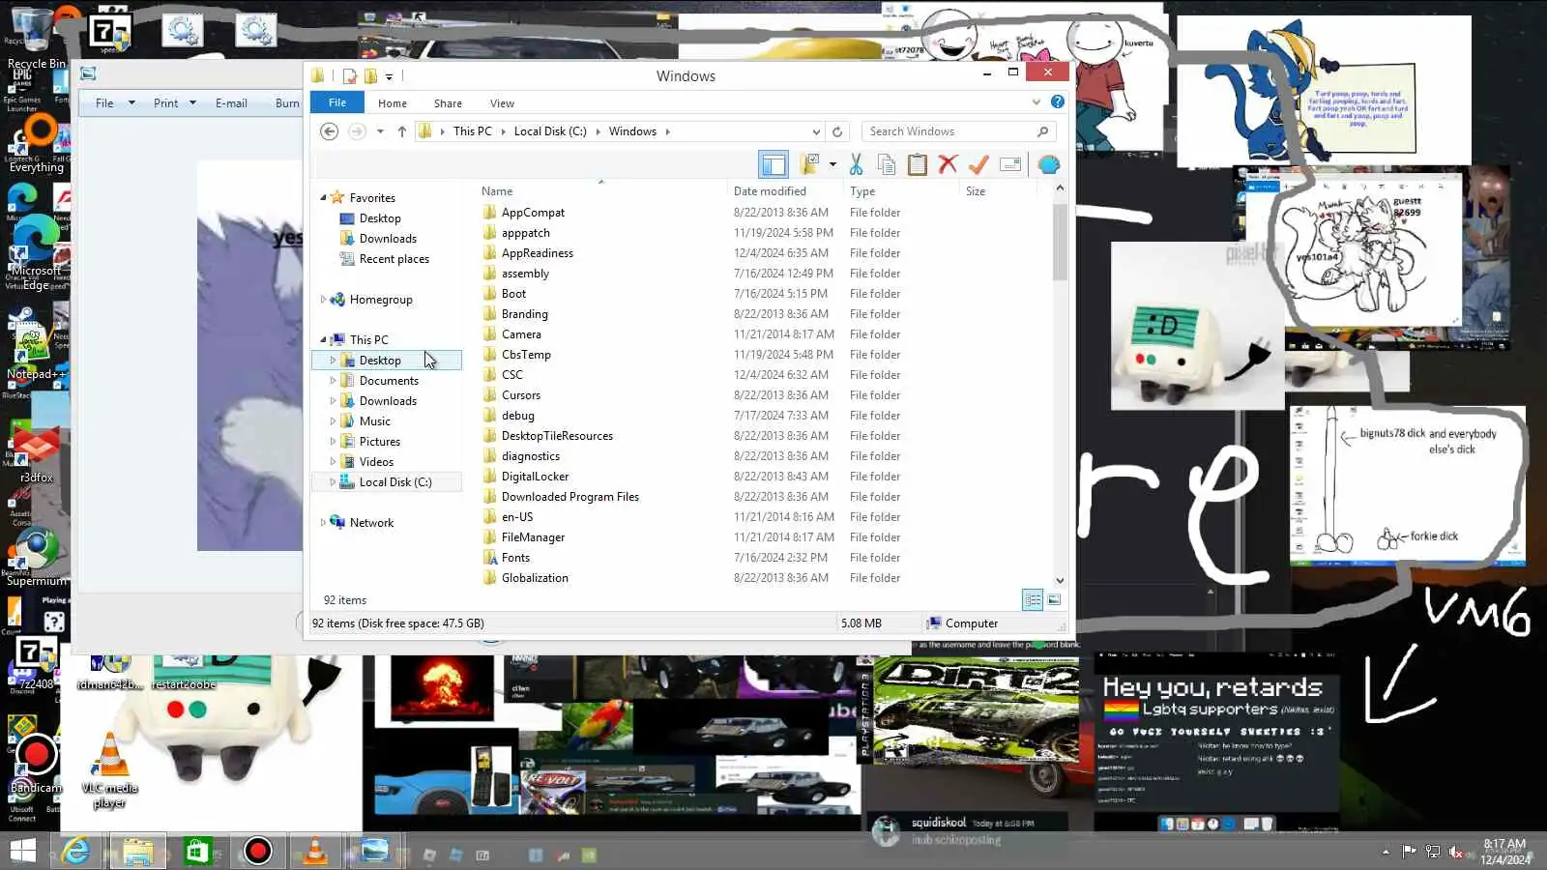1547x870 pixels.
Task: Open Internet Explorer from the taskbar
Action: pyautogui.click(x=76, y=851)
